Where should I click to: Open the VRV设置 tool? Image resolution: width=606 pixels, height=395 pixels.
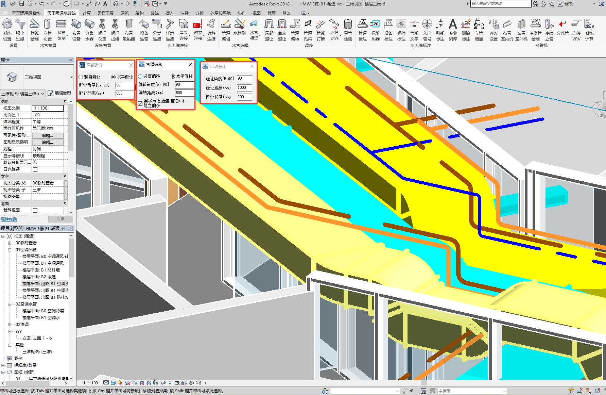click(493, 24)
